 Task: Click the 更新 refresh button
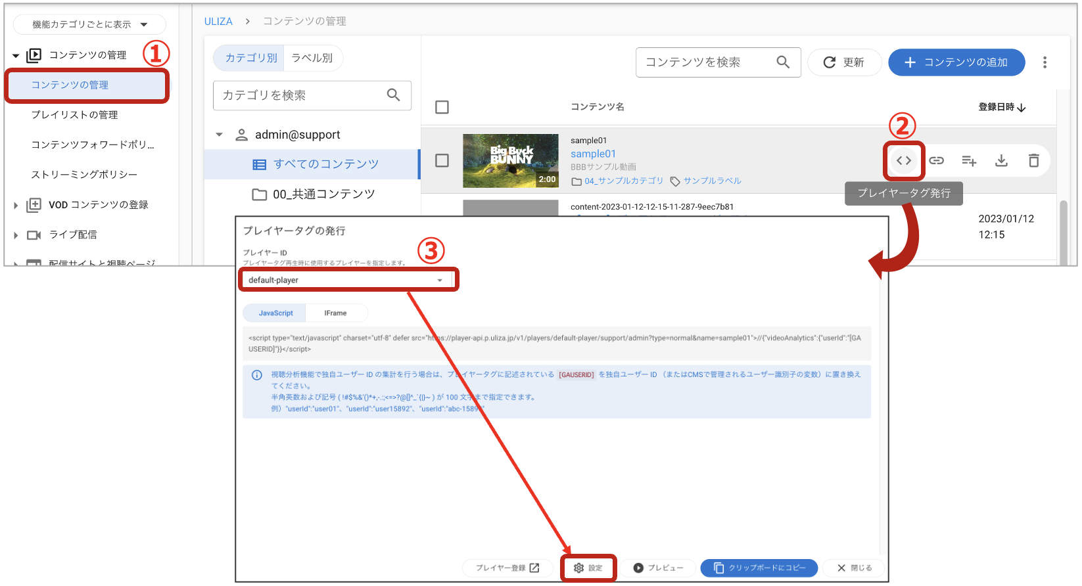point(844,62)
